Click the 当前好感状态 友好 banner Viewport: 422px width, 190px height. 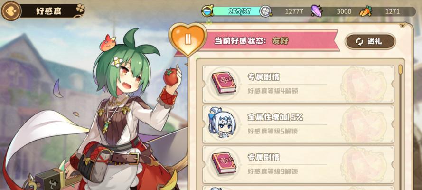257,41
